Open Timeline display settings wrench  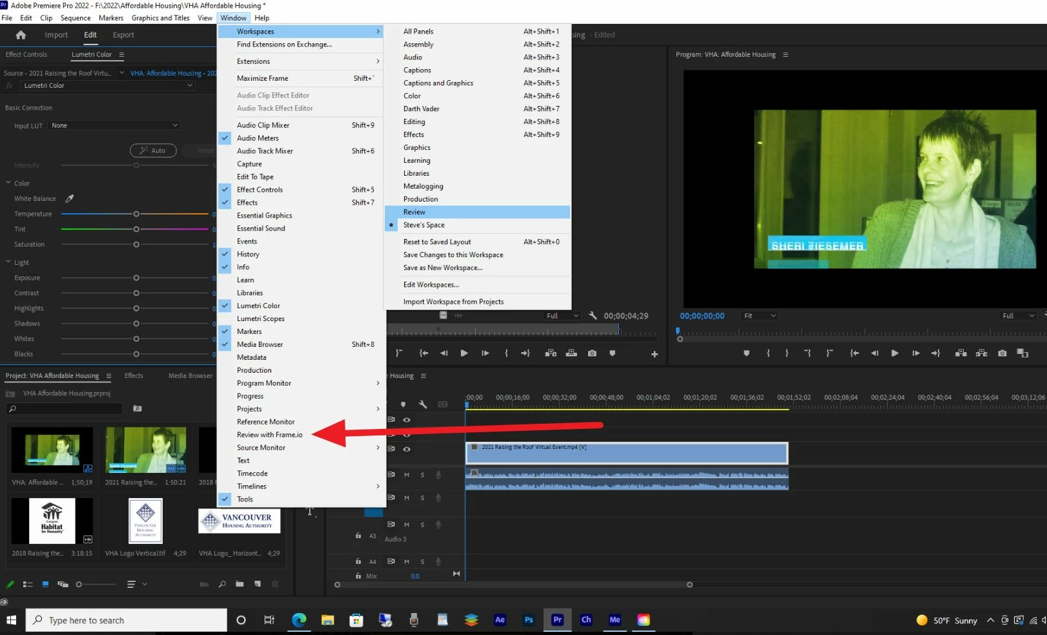(423, 404)
